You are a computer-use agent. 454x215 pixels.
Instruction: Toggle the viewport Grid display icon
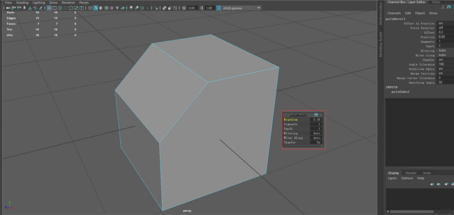click(x=49, y=8)
